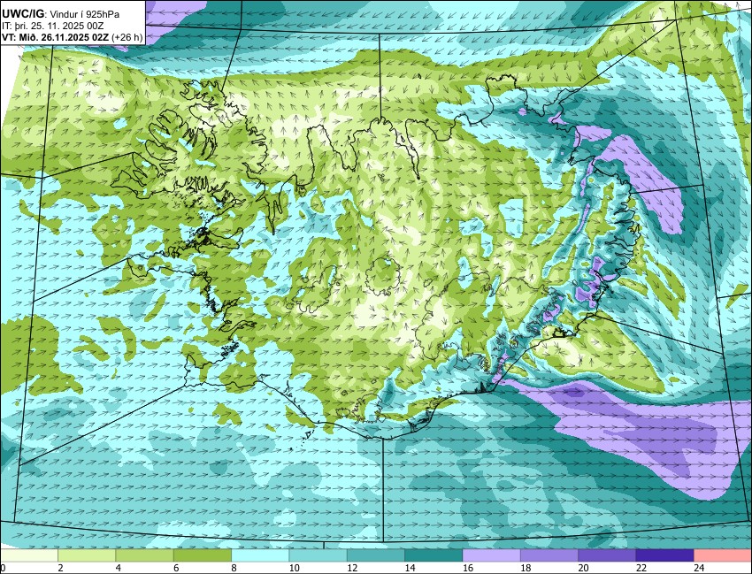Viewport: 752px width, 574px height.
Task: Click the legend scale value "10"
Action: 294,568
